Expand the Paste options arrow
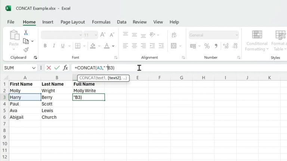Image resolution: width=287 pixels, height=161 pixels. (14, 49)
